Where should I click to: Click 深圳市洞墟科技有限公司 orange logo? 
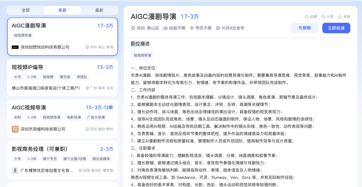(15, 129)
